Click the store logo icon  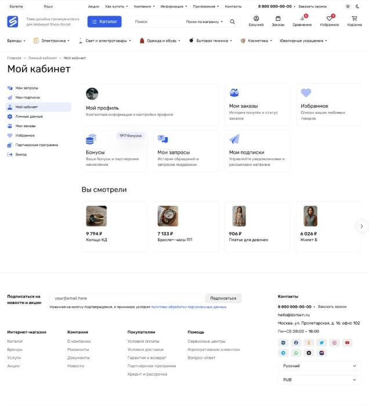tap(13, 21)
